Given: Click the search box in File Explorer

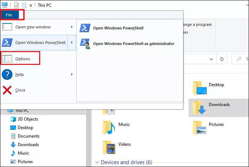Looking at the screenshot, I should (x=240, y=59).
